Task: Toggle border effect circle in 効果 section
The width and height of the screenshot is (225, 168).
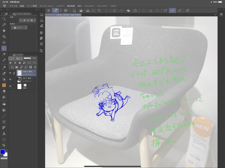Action: pyautogui.click(x=21, y=20)
